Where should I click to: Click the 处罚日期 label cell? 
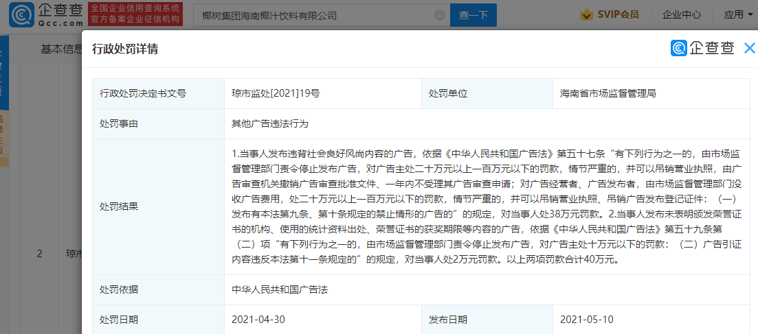click(x=158, y=320)
